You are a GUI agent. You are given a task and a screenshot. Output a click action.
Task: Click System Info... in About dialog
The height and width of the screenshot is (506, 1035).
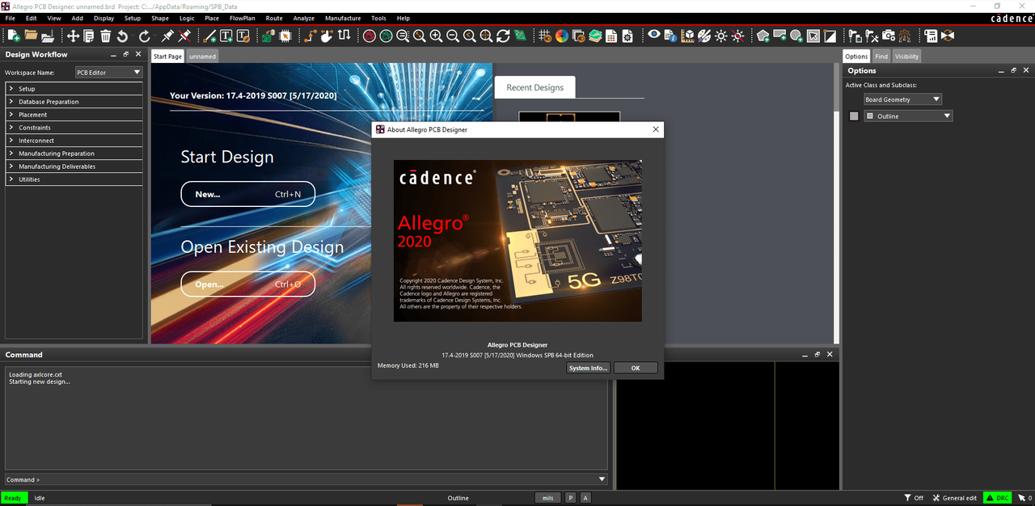click(x=588, y=368)
